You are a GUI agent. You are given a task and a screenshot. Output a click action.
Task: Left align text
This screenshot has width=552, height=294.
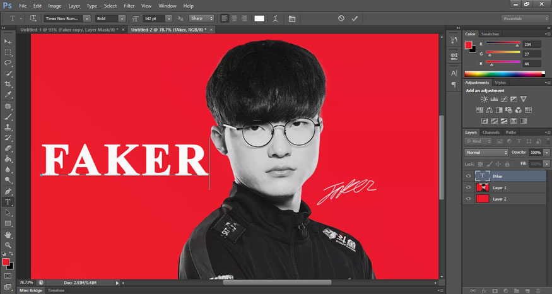(x=224, y=18)
